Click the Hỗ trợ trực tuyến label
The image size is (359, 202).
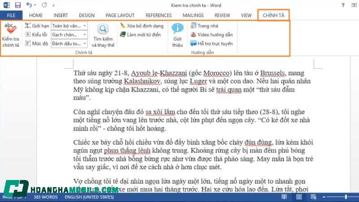tap(215, 44)
